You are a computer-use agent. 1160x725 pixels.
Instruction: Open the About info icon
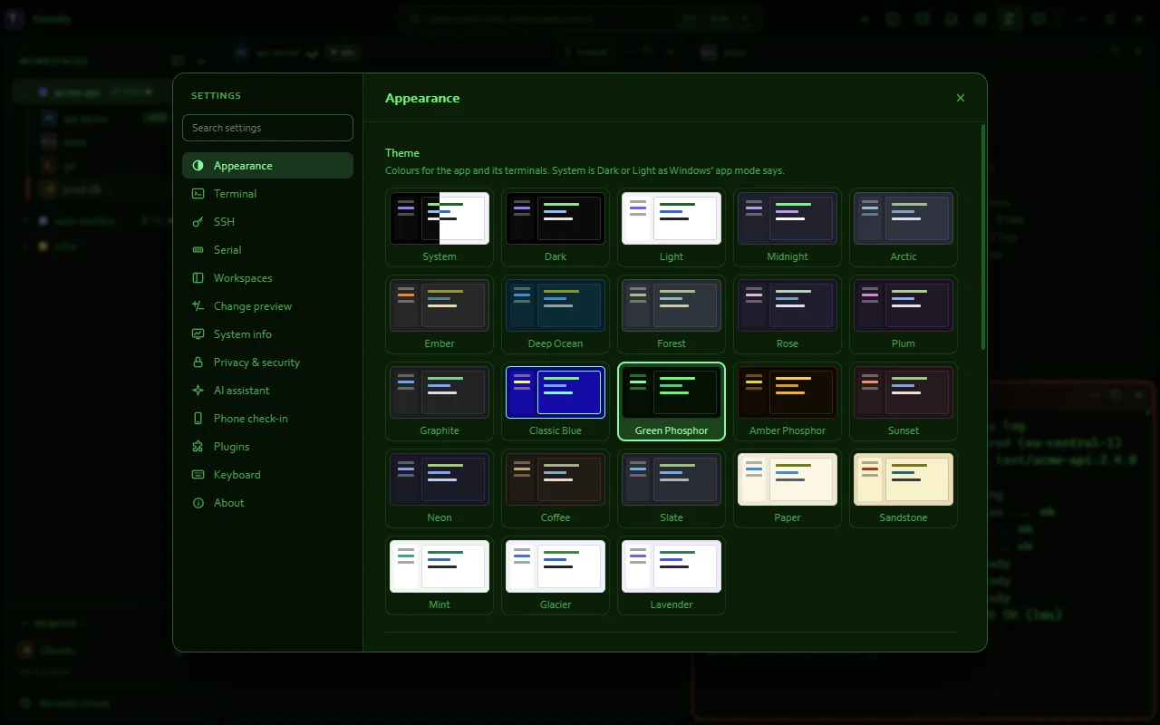198,503
